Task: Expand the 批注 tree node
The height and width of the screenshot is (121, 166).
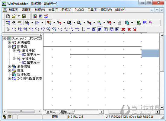Action: coord(9,71)
